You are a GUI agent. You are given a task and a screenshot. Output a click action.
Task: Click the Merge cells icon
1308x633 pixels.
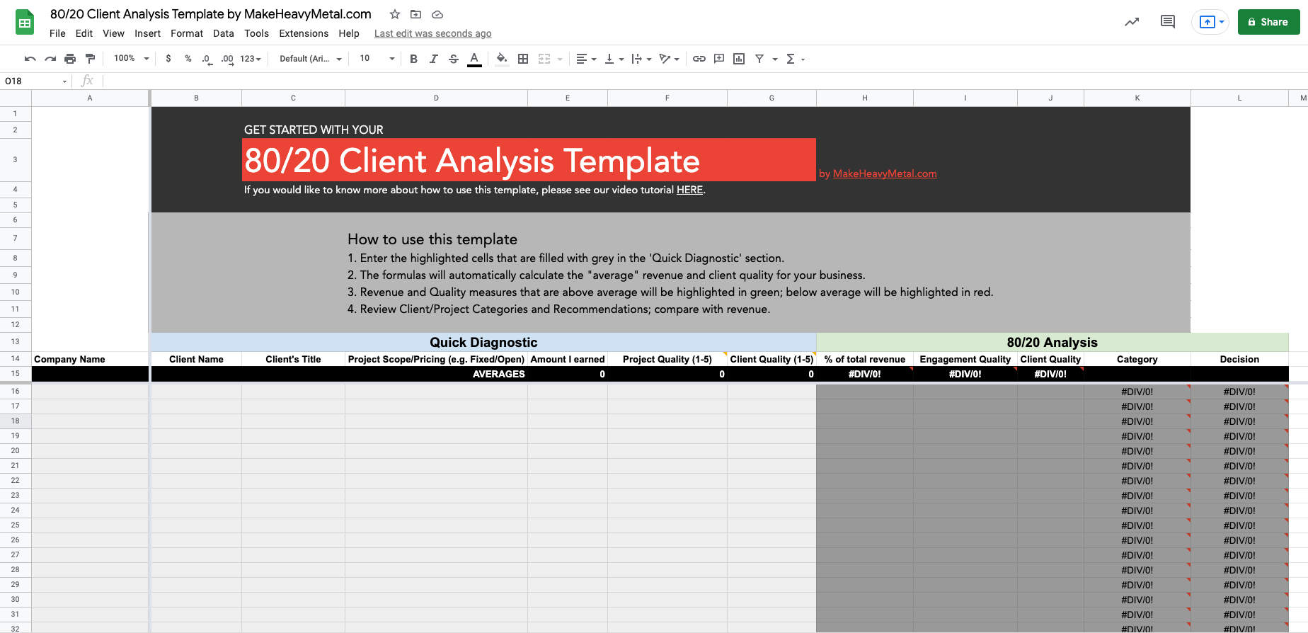pos(544,59)
